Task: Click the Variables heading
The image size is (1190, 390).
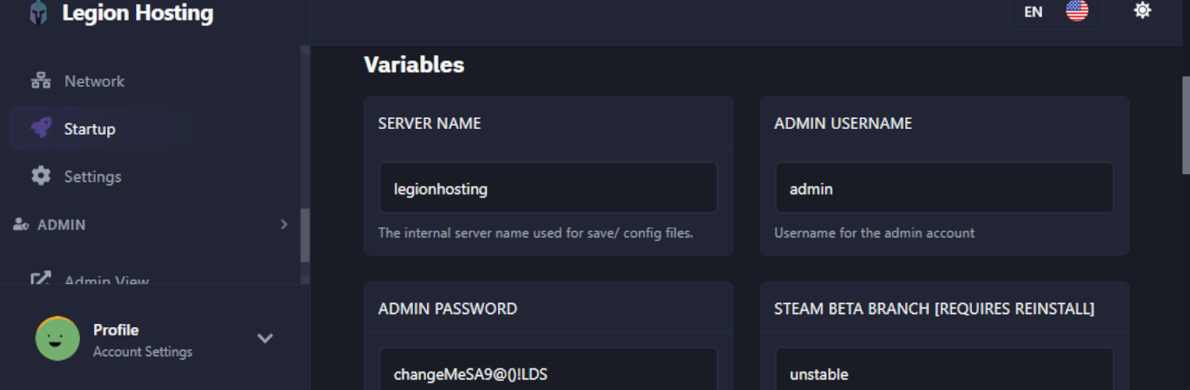Action: click(x=414, y=64)
